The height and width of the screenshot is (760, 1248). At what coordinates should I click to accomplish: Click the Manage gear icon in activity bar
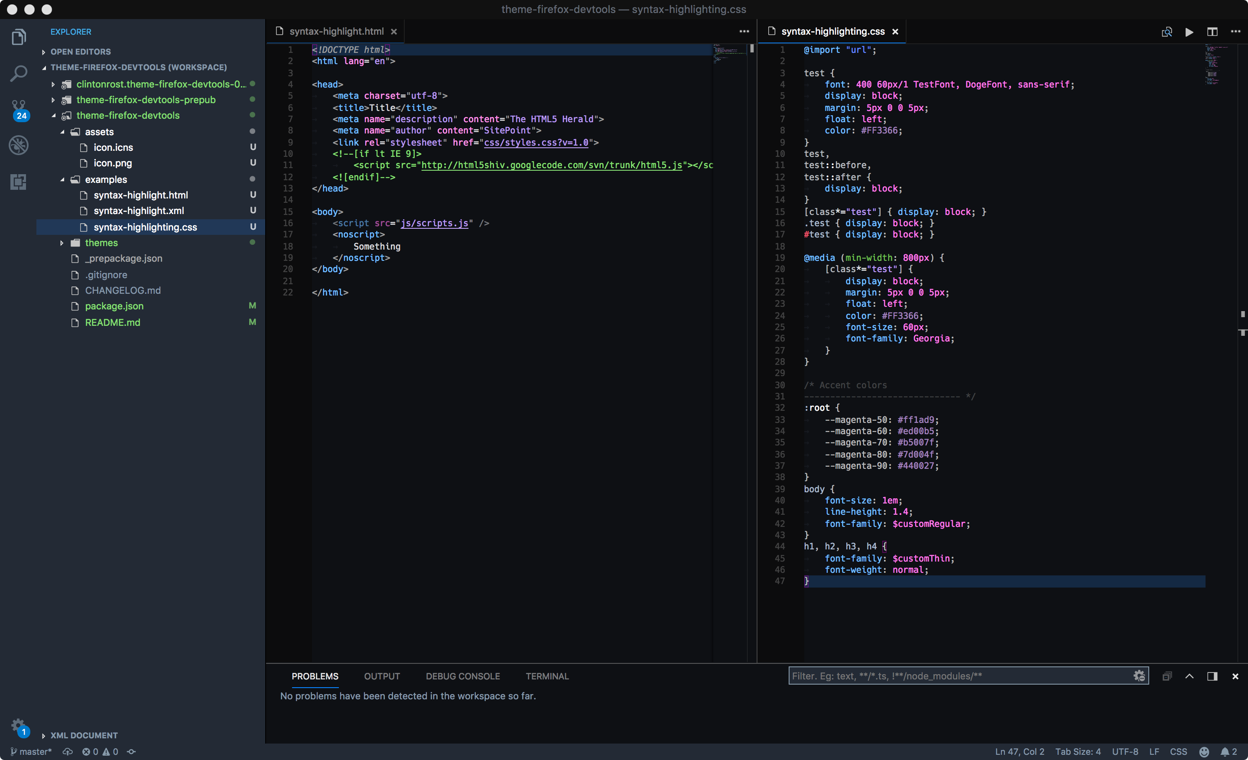[18, 726]
